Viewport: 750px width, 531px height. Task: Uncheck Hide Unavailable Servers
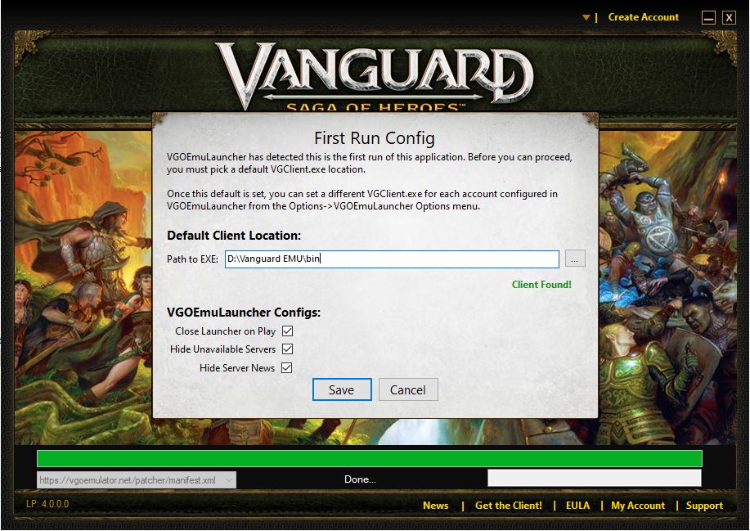click(287, 349)
